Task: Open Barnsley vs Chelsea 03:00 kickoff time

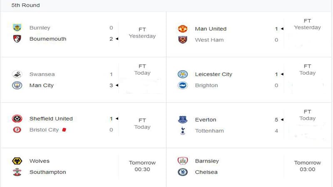Action: 307,169
